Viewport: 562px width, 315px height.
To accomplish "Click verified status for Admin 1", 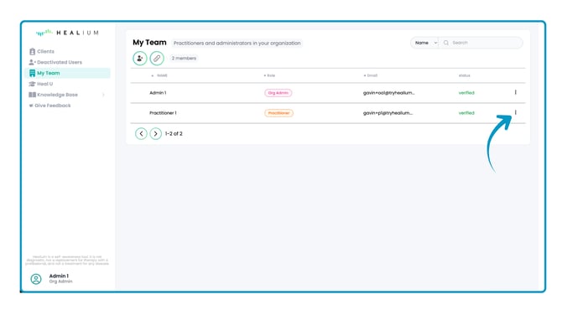I will [466, 93].
